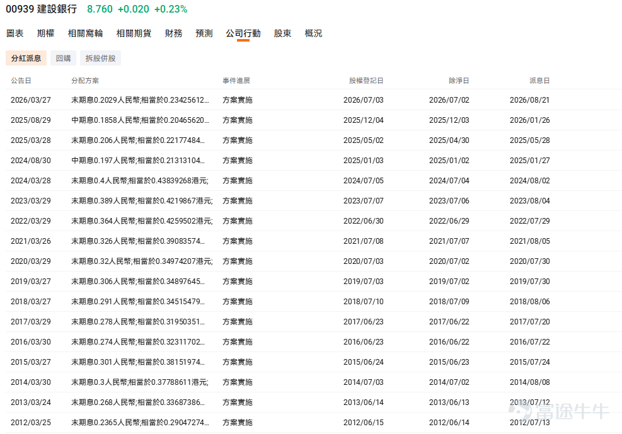Select the 分紅派息 filter button

coord(26,58)
